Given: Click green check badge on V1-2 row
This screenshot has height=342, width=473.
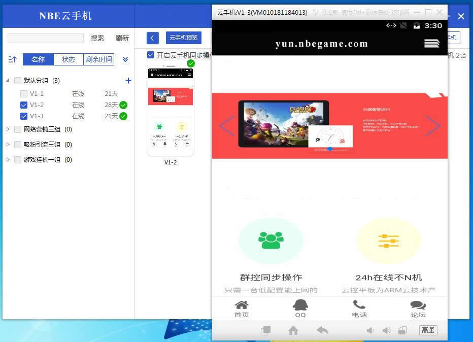Looking at the screenshot, I should (x=123, y=105).
